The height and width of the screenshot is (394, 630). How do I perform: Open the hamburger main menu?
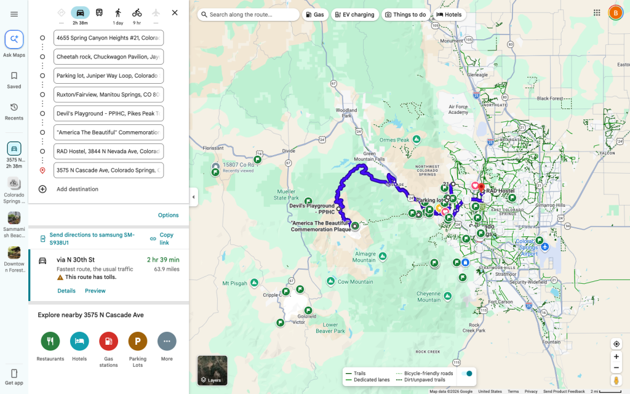[14, 14]
